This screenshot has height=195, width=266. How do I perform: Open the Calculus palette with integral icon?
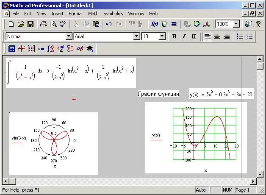pyautogui.click(x=51, y=49)
